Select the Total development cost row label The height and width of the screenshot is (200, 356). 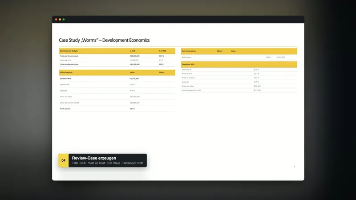pos(69,64)
